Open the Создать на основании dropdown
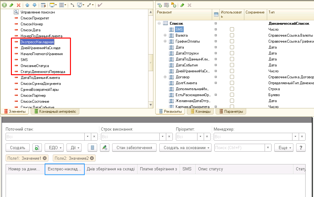Viewport: 314px width, 197px height. coord(185,148)
